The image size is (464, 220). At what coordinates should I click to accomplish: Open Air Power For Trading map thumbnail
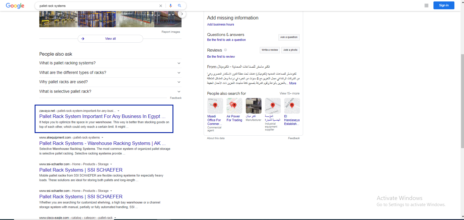(x=234, y=106)
